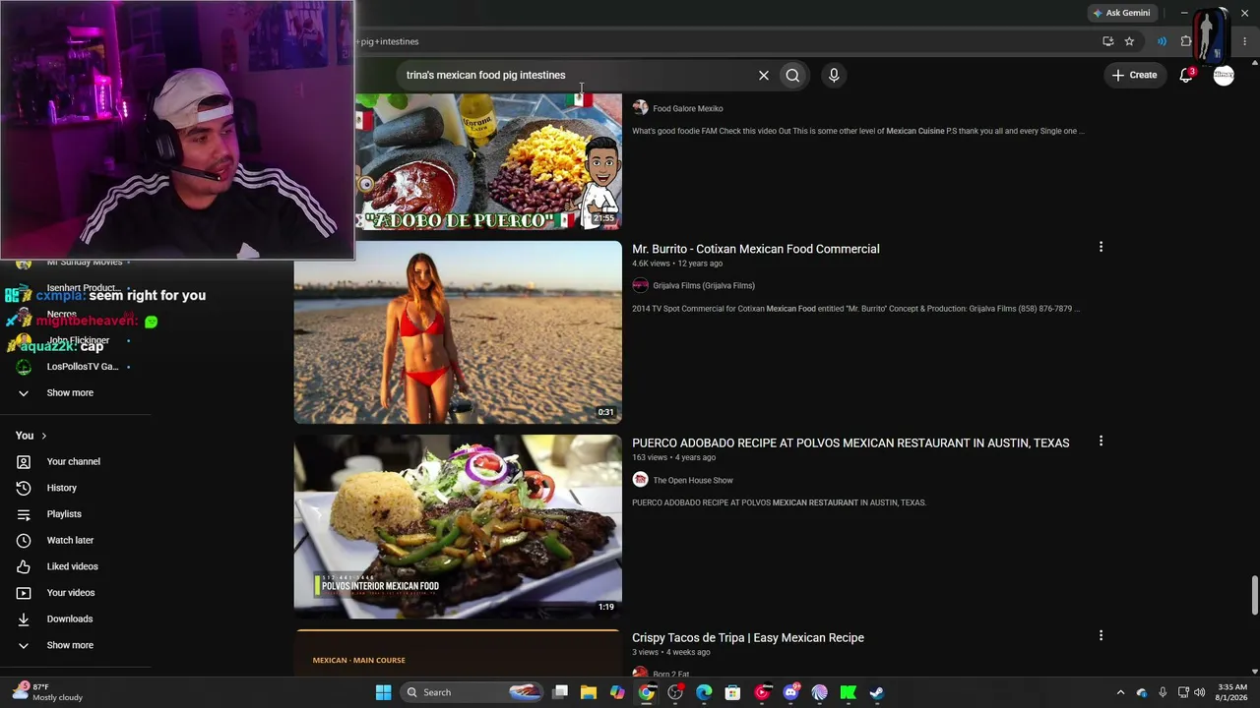Click the Windows taskbar Search box

tap(472, 692)
